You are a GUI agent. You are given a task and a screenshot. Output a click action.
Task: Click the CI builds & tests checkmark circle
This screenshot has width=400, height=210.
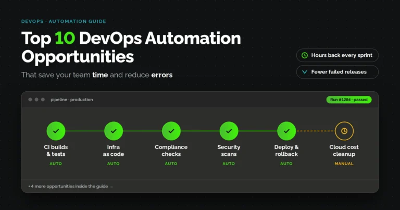pos(56,131)
